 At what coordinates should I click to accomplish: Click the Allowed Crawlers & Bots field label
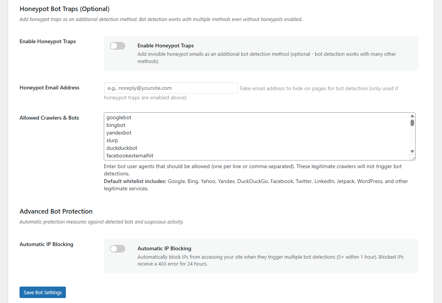49,118
